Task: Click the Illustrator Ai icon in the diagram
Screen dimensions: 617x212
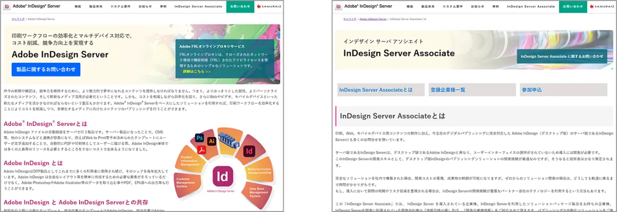Action: [211, 140]
